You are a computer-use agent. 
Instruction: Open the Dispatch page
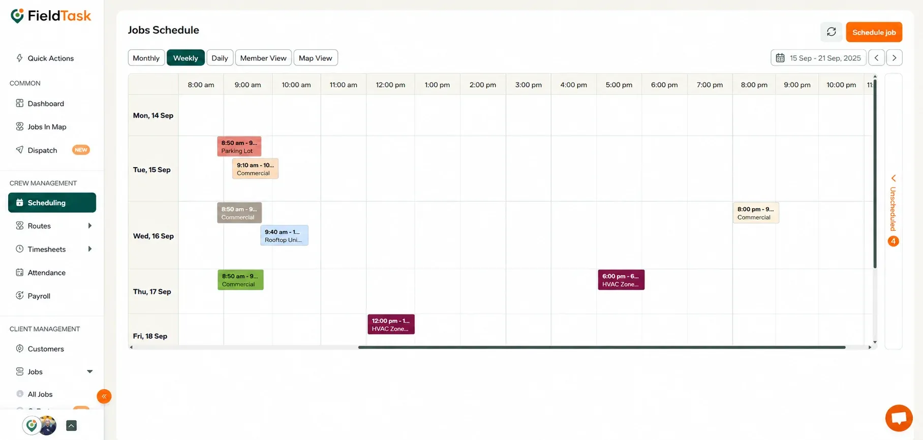click(42, 150)
